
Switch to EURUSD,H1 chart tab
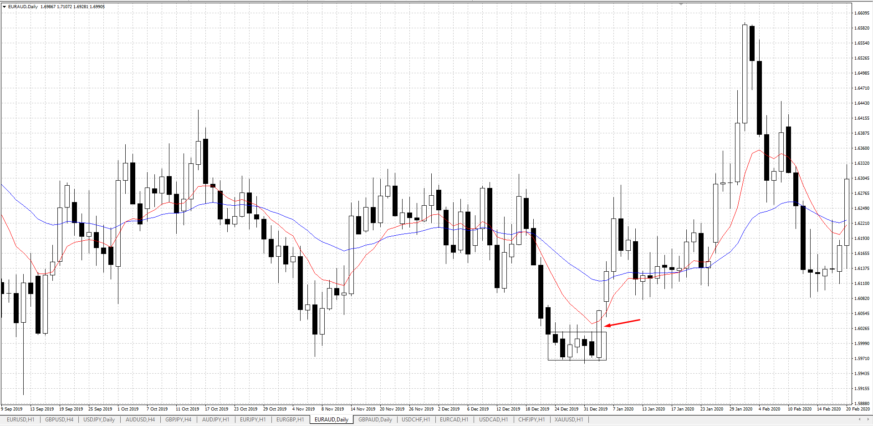click(20, 420)
